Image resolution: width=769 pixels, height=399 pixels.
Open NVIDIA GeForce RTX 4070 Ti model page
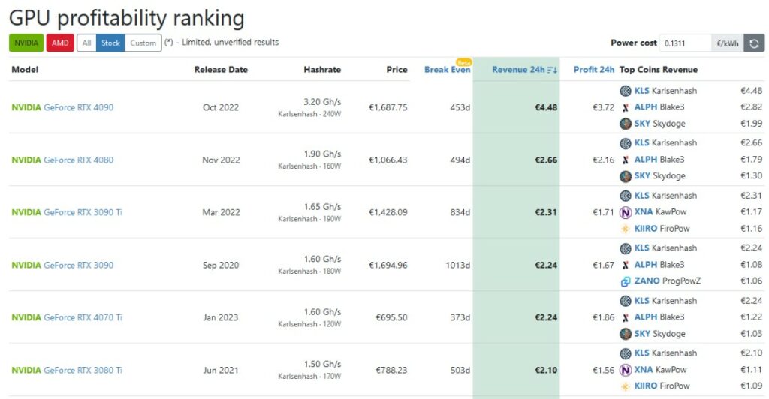[x=67, y=317]
